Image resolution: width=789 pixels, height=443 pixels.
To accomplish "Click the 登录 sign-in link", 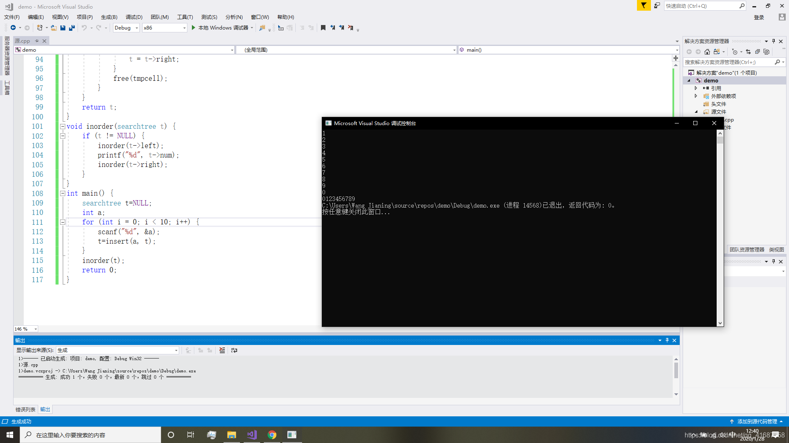I will point(759,17).
